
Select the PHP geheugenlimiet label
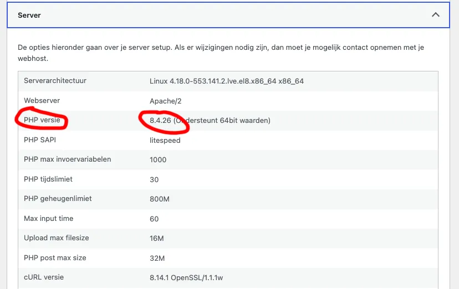[x=58, y=199]
